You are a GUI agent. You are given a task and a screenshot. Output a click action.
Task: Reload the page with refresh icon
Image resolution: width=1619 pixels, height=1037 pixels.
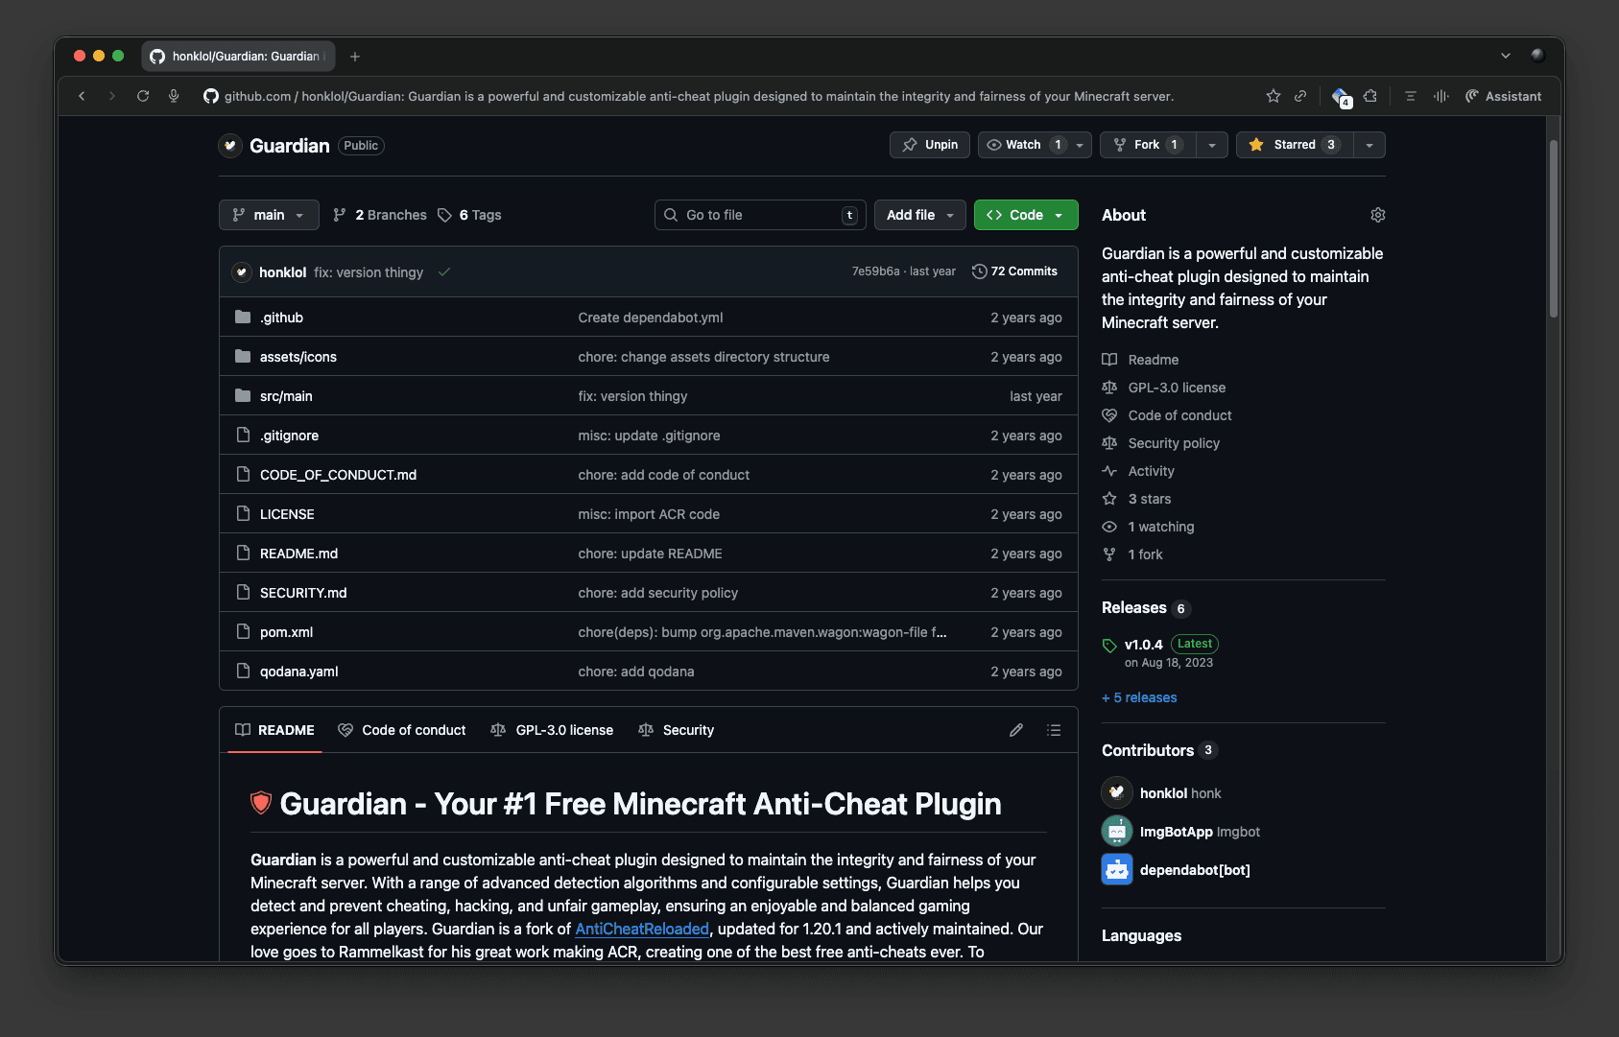pos(143,96)
